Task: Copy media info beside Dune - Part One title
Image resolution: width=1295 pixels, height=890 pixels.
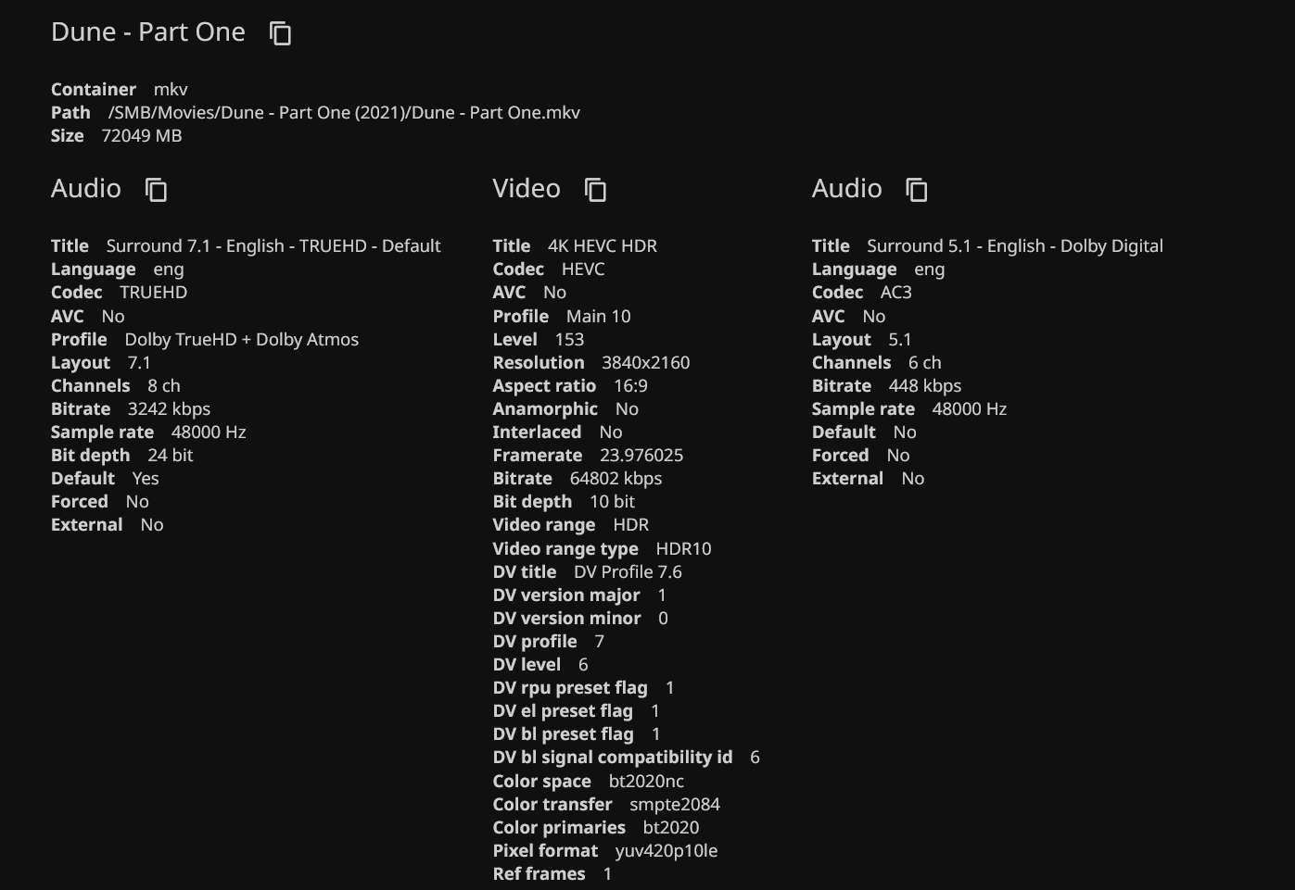Action: point(280,33)
